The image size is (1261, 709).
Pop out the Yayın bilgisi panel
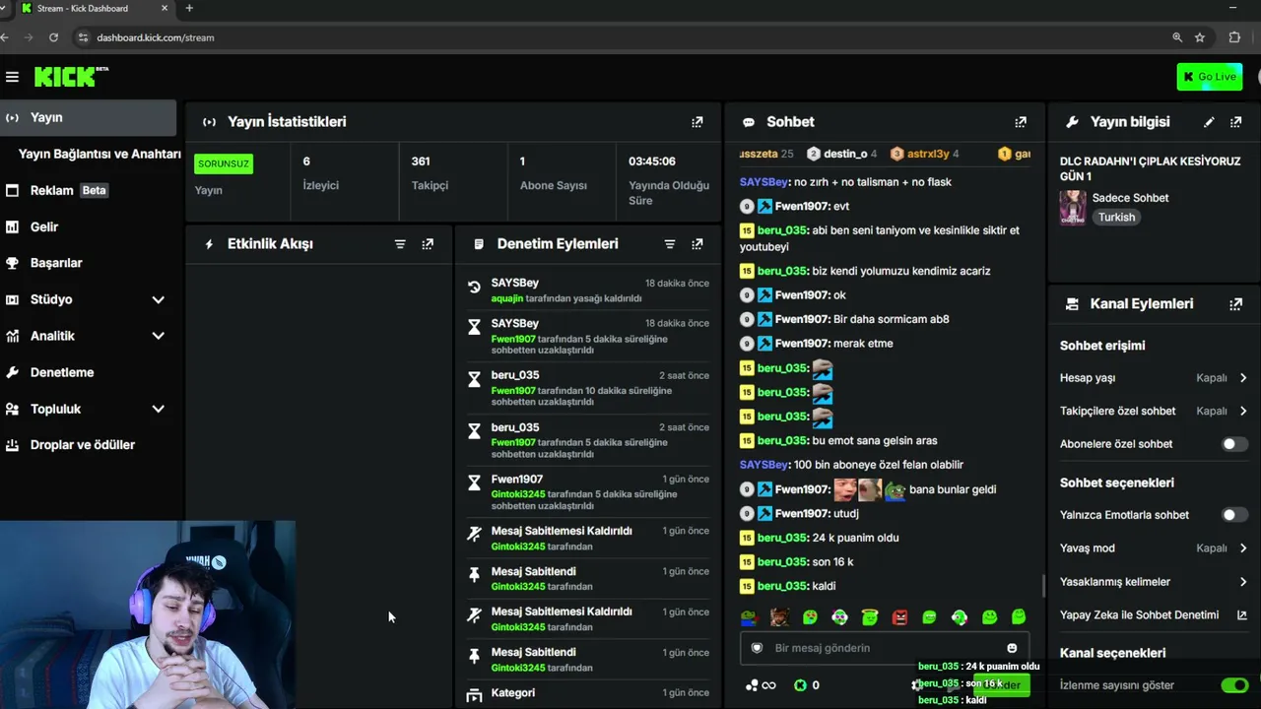pyautogui.click(x=1236, y=122)
